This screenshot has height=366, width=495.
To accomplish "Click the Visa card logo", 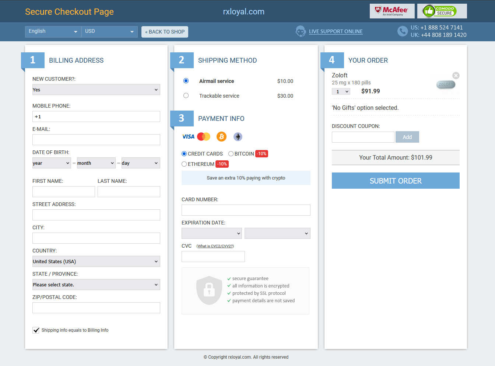I will click(188, 137).
